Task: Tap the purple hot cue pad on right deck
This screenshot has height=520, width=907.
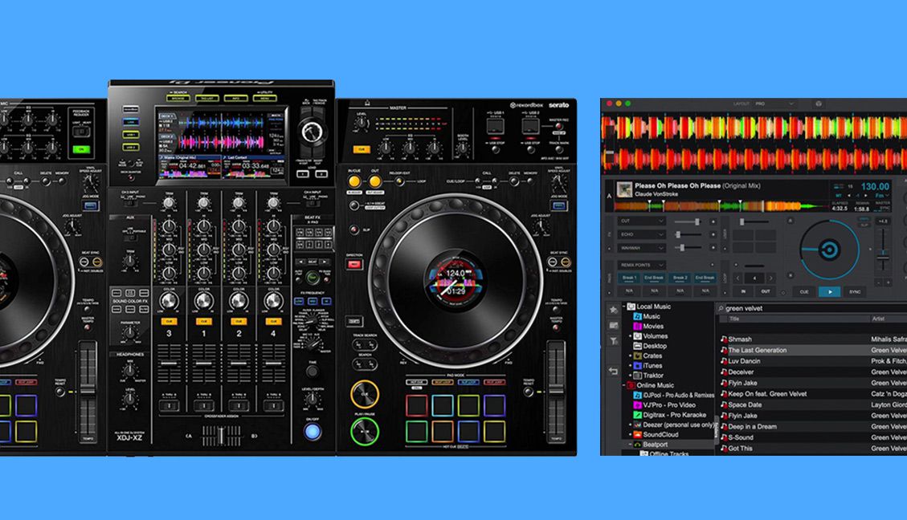Action: 495,405
